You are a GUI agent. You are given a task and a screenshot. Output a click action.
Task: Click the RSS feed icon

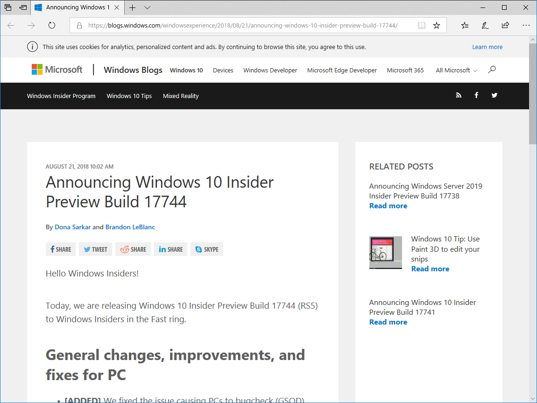pyautogui.click(x=458, y=95)
